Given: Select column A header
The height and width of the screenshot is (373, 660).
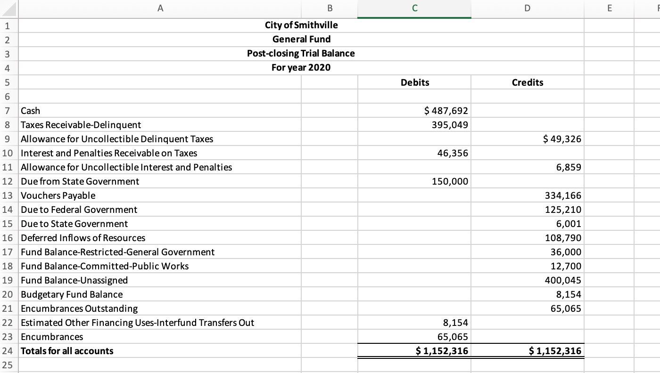Looking at the screenshot, I should point(160,8).
